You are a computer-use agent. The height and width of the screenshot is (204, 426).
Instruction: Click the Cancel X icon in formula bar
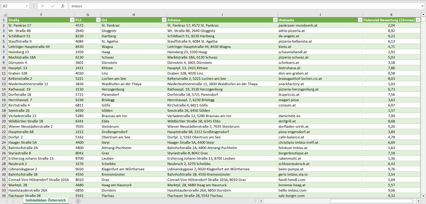point(43,6)
